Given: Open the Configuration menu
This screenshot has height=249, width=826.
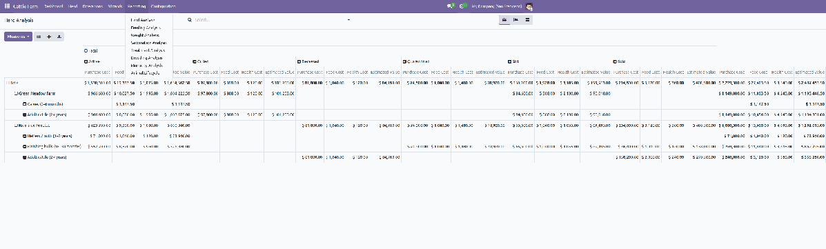Looking at the screenshot, I should pyautogui.click(x=164, y=6).
